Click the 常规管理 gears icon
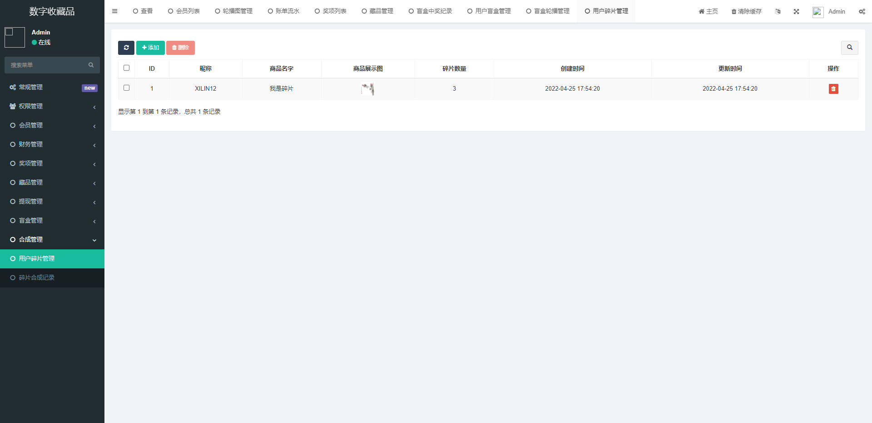The width and height of the screenshot is (872, 423). (x=13, y=87)
